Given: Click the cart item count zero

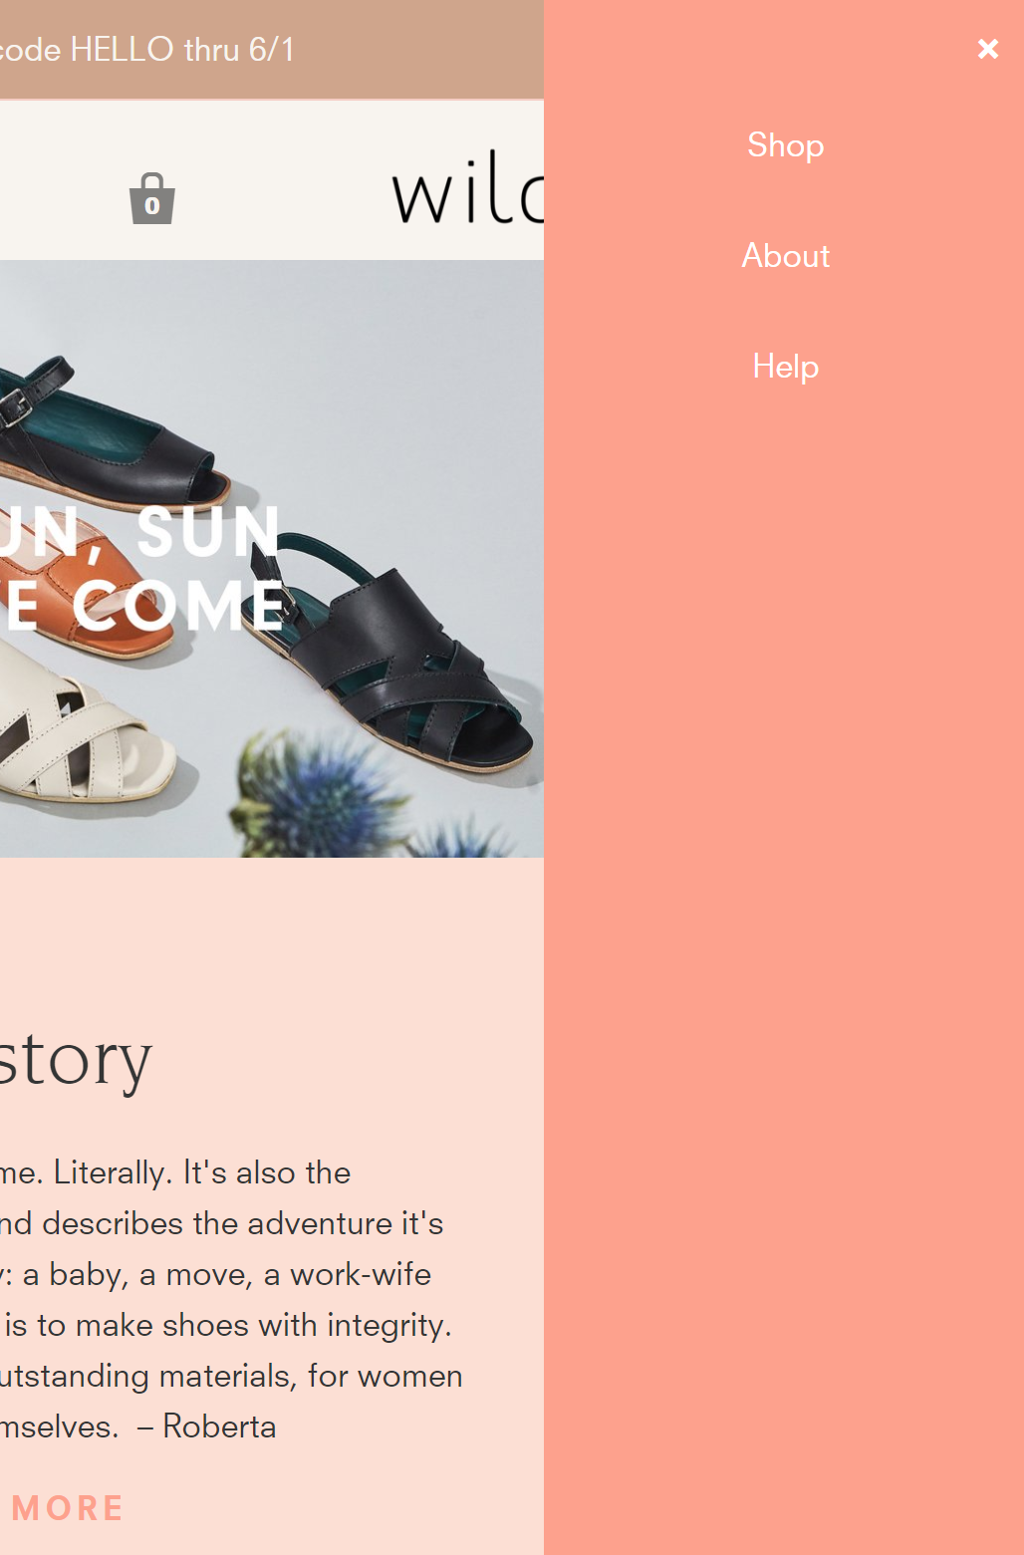Looking at the screenshot, I should (152, 205).
